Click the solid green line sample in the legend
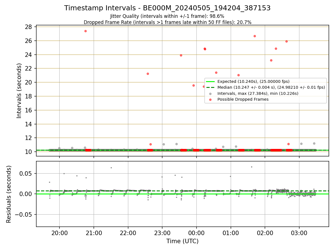This screenshot has width=335, height=251. pos(210,81)
